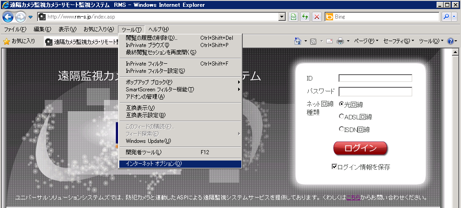Open the search provider dropdown arrow
The width and height of the screenshot is (461, 208).
455,17
